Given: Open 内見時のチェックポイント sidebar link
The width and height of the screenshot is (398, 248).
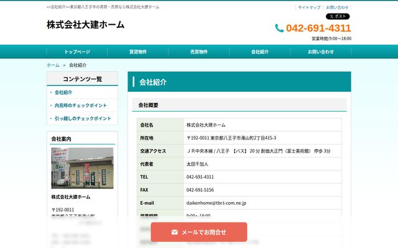Looking at the screenshot, I should (x=81, y=105).
